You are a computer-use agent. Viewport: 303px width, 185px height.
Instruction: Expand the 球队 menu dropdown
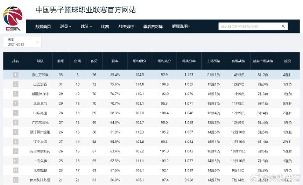(86, 26)
